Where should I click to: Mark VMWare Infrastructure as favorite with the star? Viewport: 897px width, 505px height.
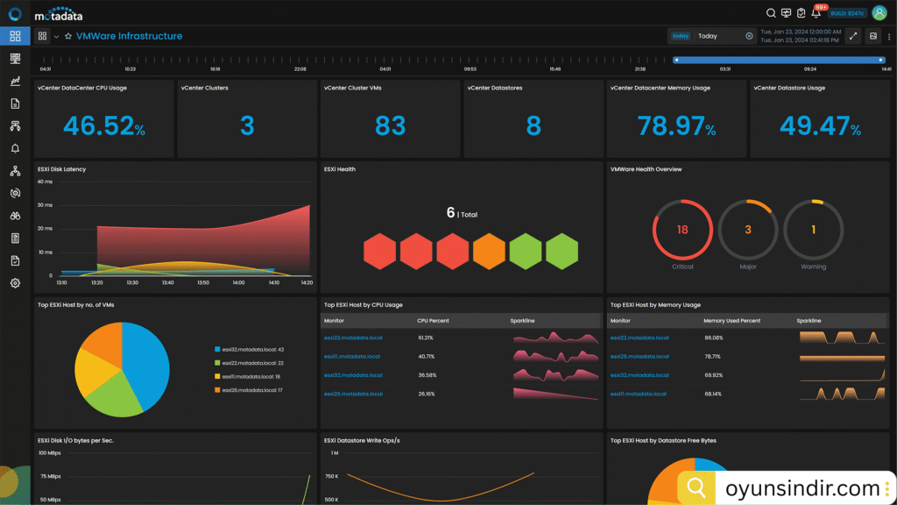67,36
